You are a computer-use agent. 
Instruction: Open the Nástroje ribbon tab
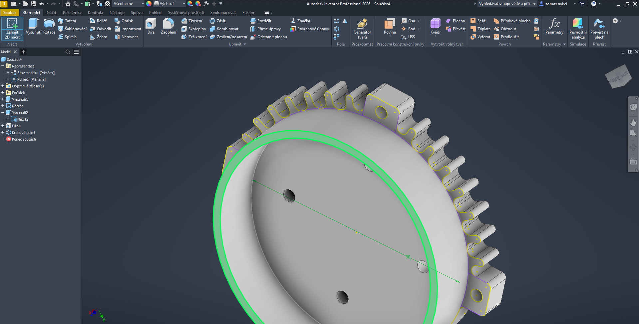click(117, 13)
